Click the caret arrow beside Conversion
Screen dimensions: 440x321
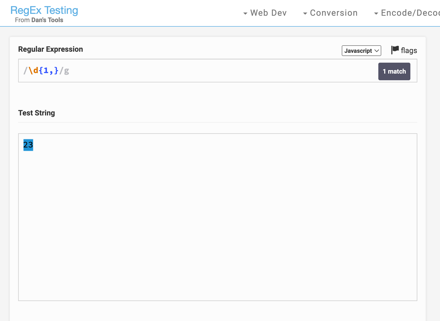(305, 13)
